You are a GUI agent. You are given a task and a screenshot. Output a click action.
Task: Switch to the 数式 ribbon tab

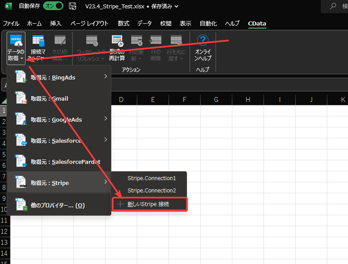[x=123, y=23]
